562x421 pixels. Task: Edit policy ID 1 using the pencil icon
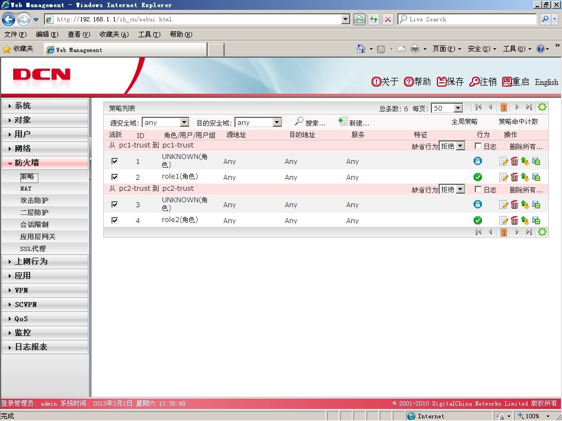pos(503,162)
